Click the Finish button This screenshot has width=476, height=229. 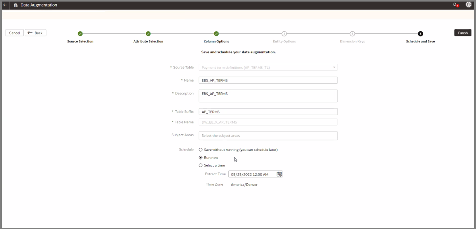(463, 33)
